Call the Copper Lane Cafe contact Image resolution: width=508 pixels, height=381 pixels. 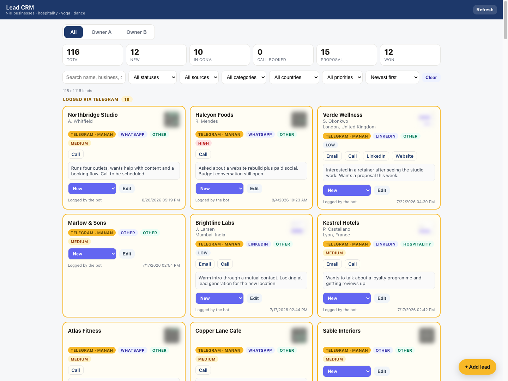click(x=203, y=370)
